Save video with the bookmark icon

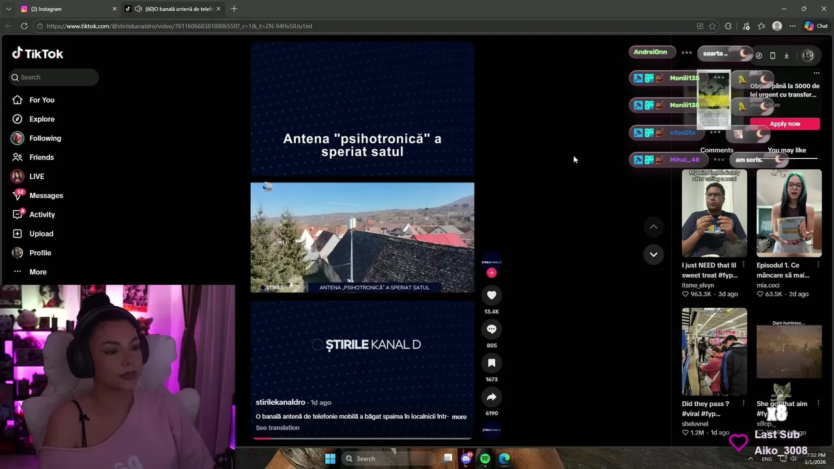point(491,363)
